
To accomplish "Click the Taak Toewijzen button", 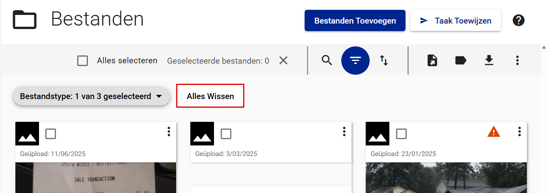I will 455,20.
